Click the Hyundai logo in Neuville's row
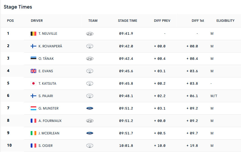 click(90, 34)
